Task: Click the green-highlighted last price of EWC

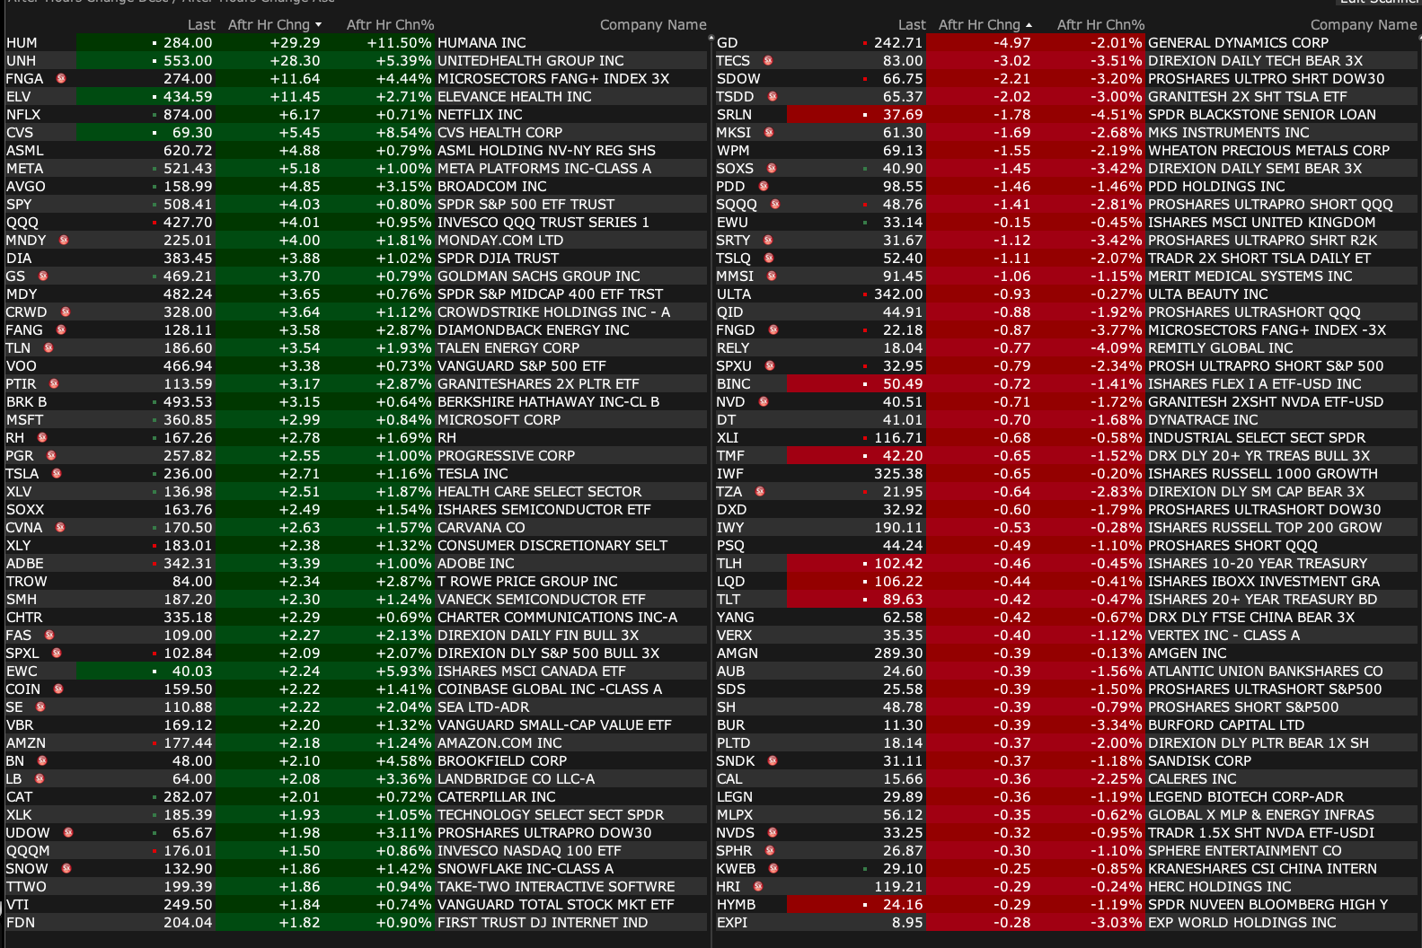Action: pos(192,671)
